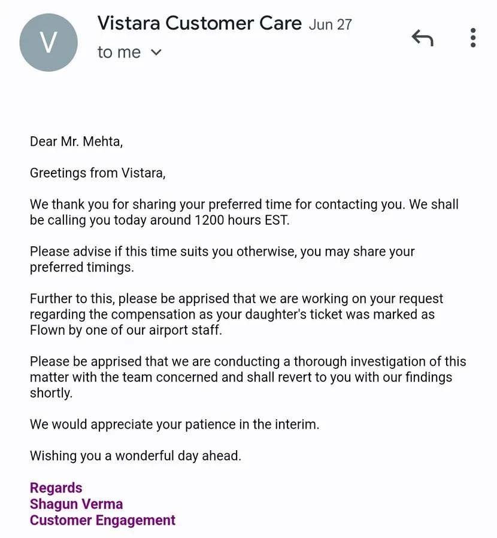The width and height of the screenshot is (497, 538).
Task: Tap the round "V" sender avatar
Action: coord(49,42)
